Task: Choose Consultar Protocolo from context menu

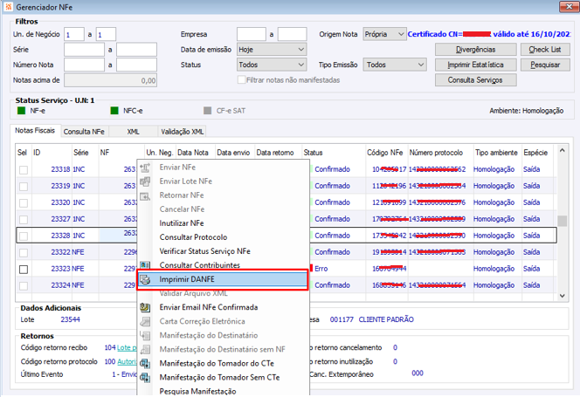Action: [192, 237]
